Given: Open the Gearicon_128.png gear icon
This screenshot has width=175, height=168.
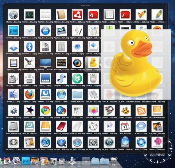Looking at the screenshot, I should tap(13, 110).
